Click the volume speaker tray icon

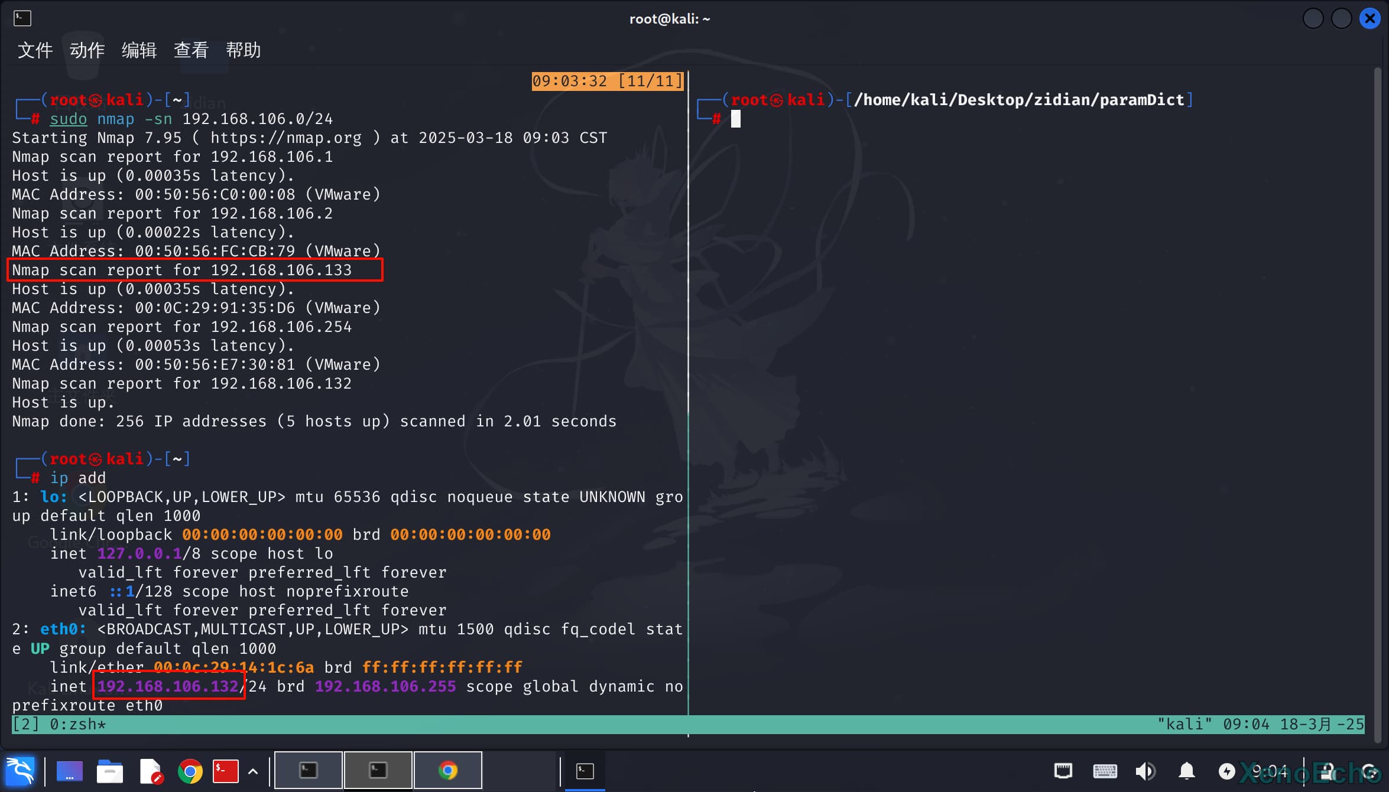(1145, 771)
